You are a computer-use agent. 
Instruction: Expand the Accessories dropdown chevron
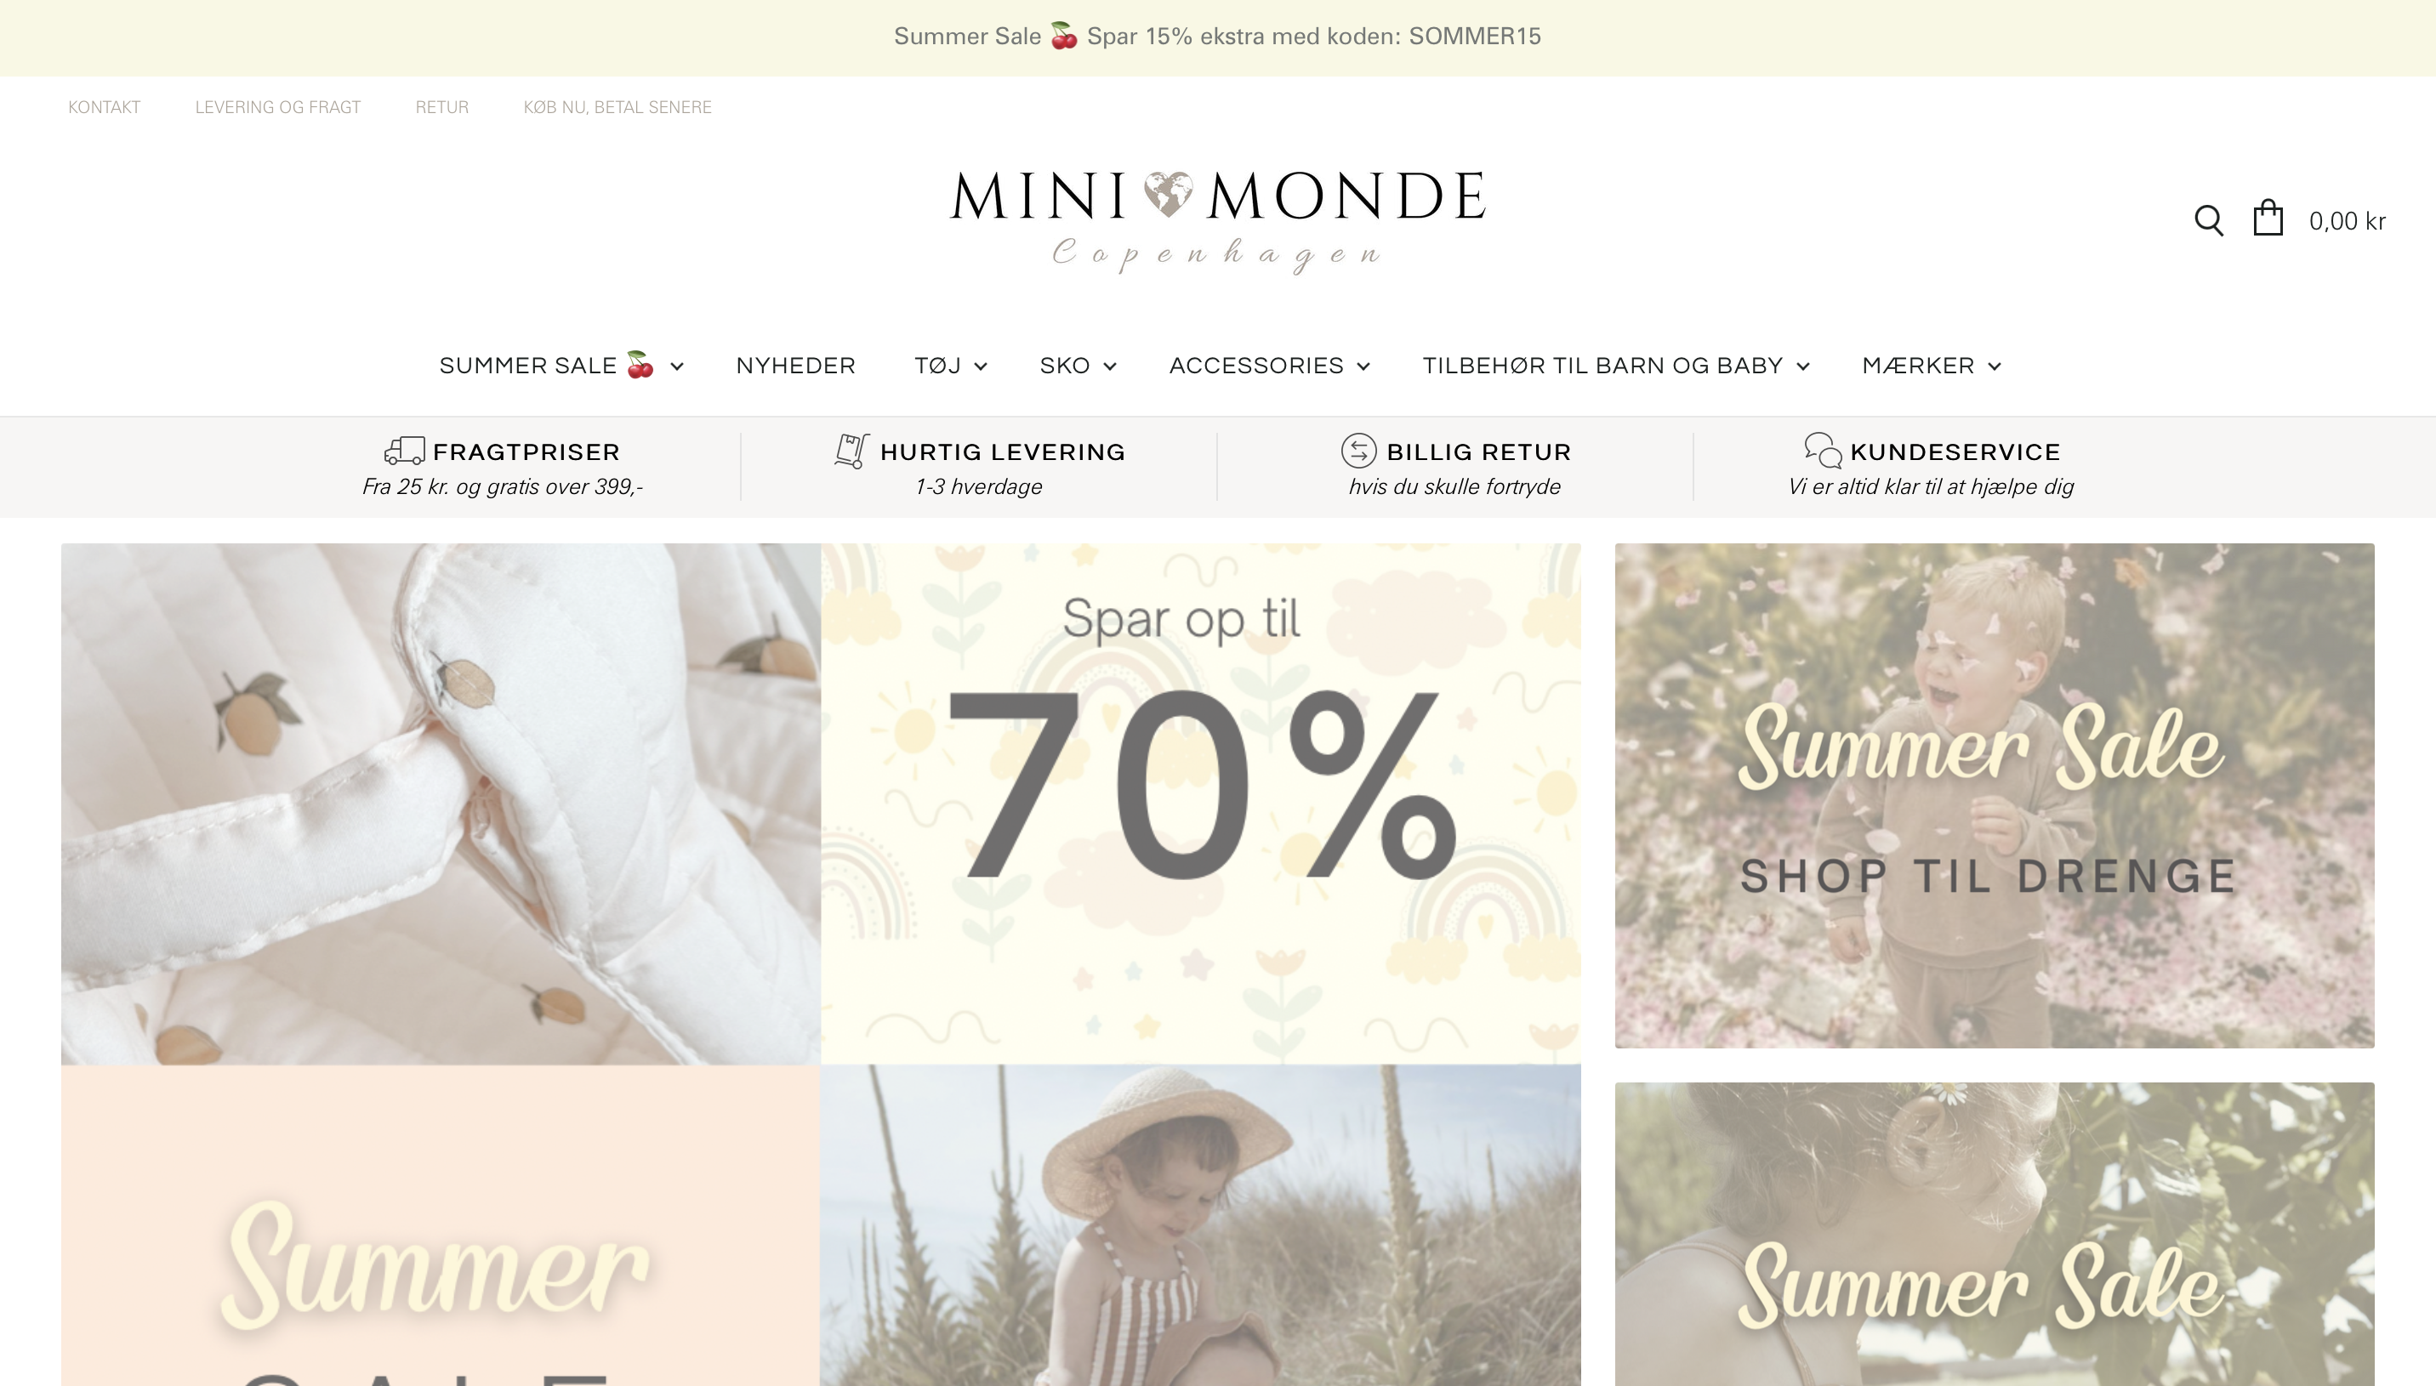[x=1363, y=366]
